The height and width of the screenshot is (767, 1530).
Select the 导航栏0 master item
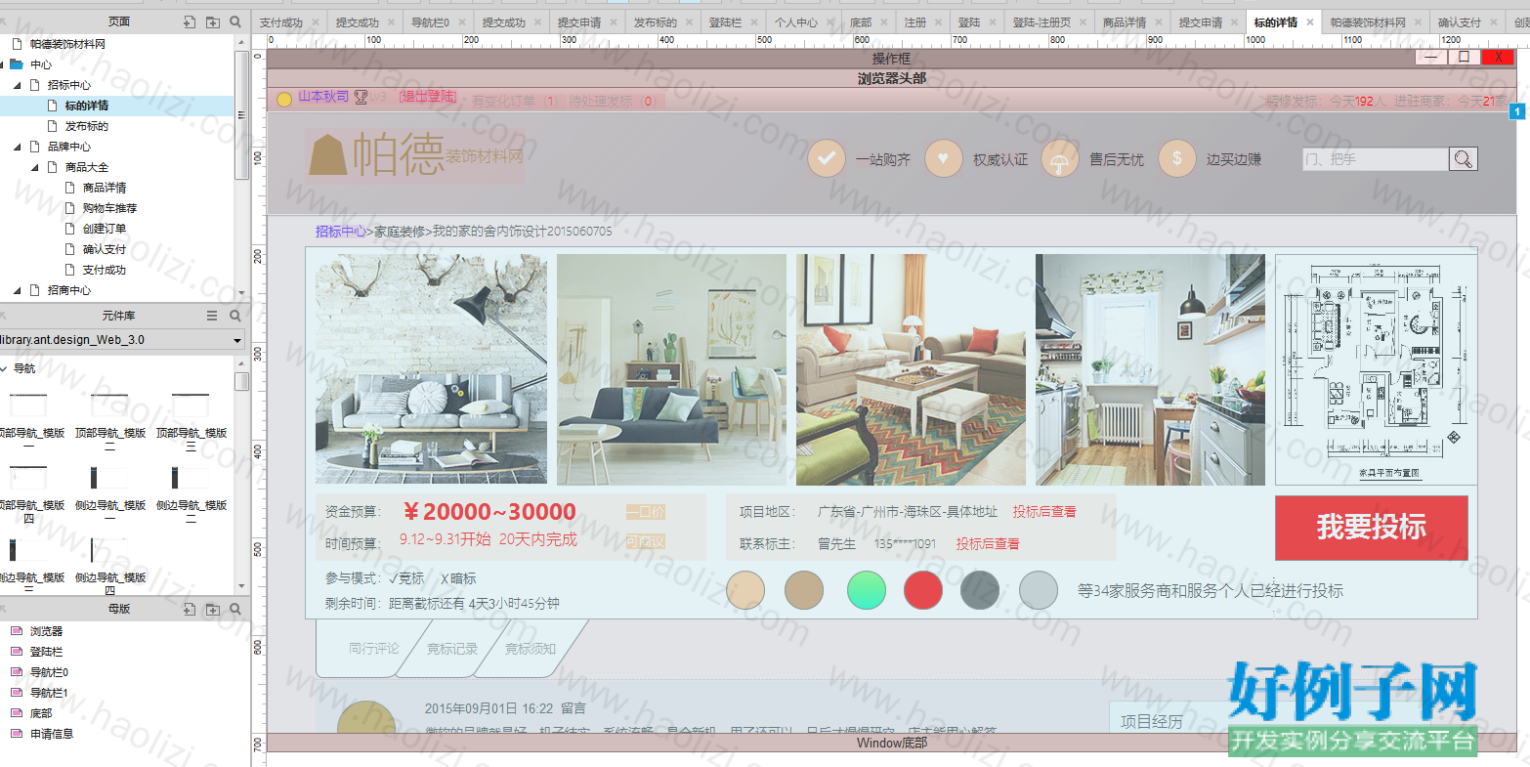coord(49,672)
